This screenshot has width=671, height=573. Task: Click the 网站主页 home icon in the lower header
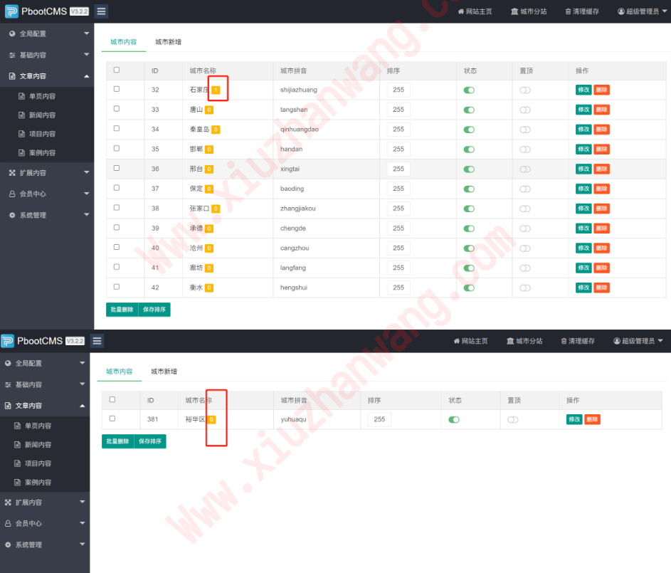point(457,341)
